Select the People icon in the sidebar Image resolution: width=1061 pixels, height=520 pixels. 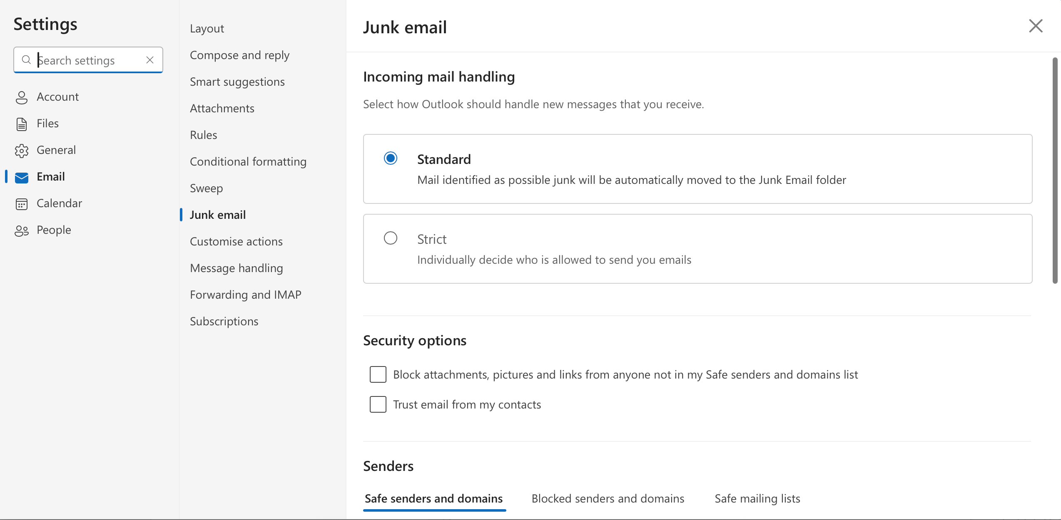[x=22, y=230]
